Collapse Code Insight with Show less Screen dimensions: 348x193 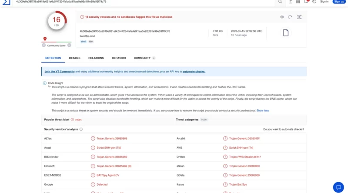[x=263, y=111]
